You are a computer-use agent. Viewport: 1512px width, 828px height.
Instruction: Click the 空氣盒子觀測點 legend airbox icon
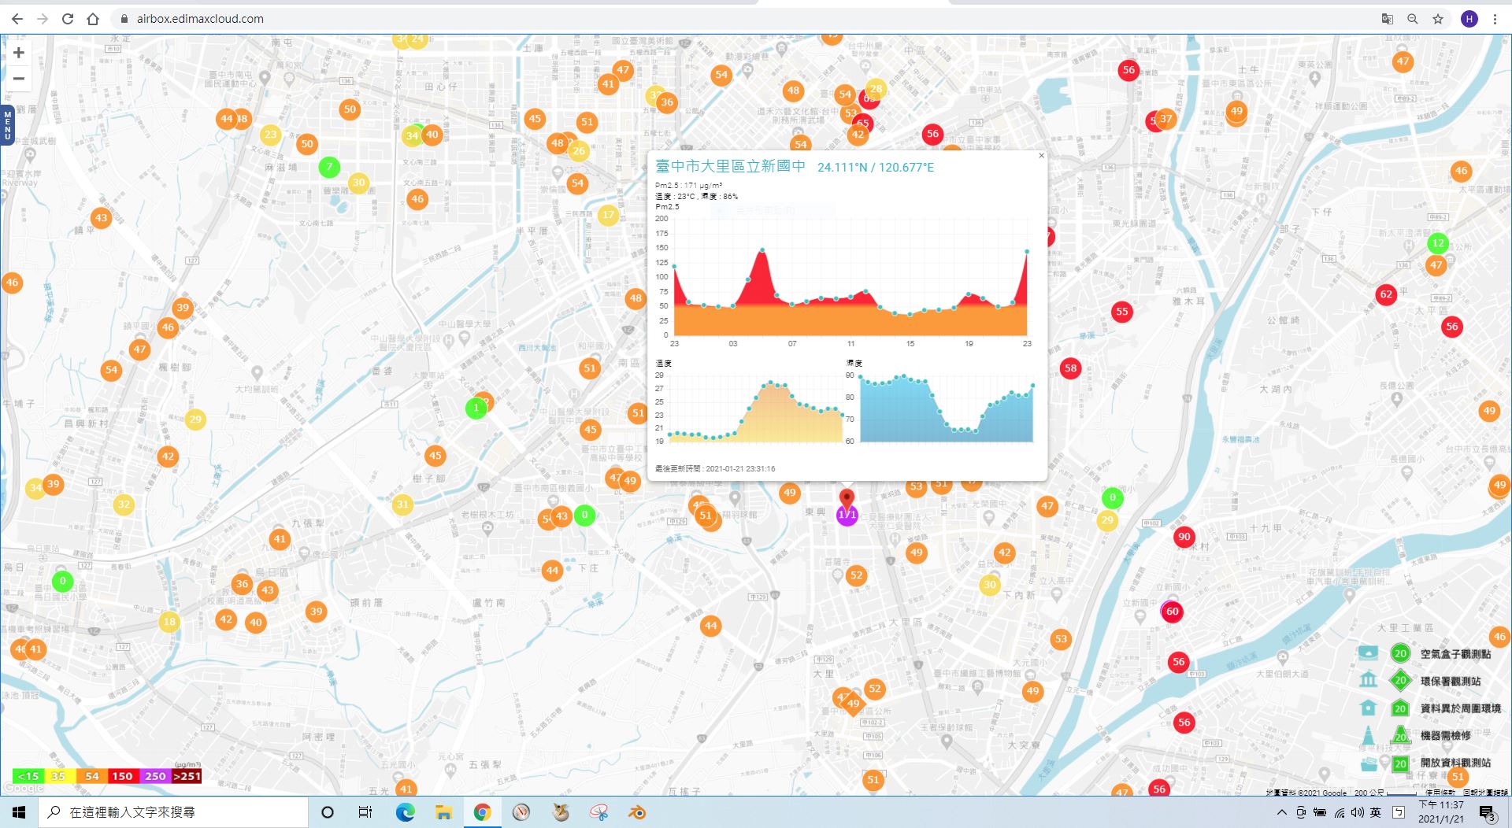(x=1369, y=652)
